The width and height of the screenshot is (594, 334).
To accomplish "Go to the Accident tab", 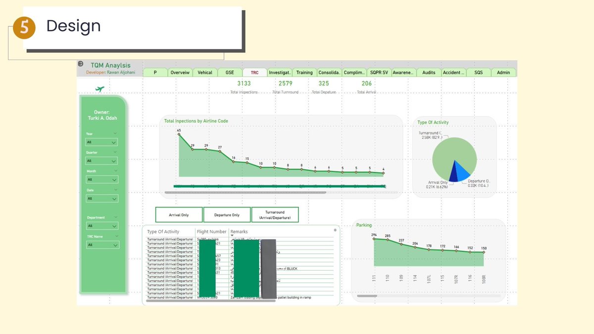I will point(454,72).
